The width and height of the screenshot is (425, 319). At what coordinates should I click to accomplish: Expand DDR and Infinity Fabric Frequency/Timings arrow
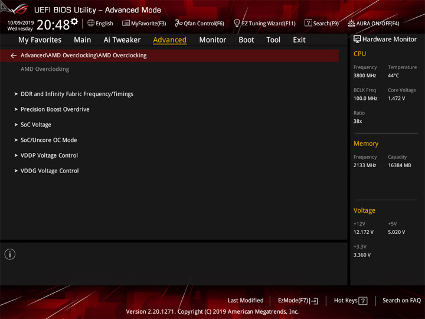tap(16, 94)
